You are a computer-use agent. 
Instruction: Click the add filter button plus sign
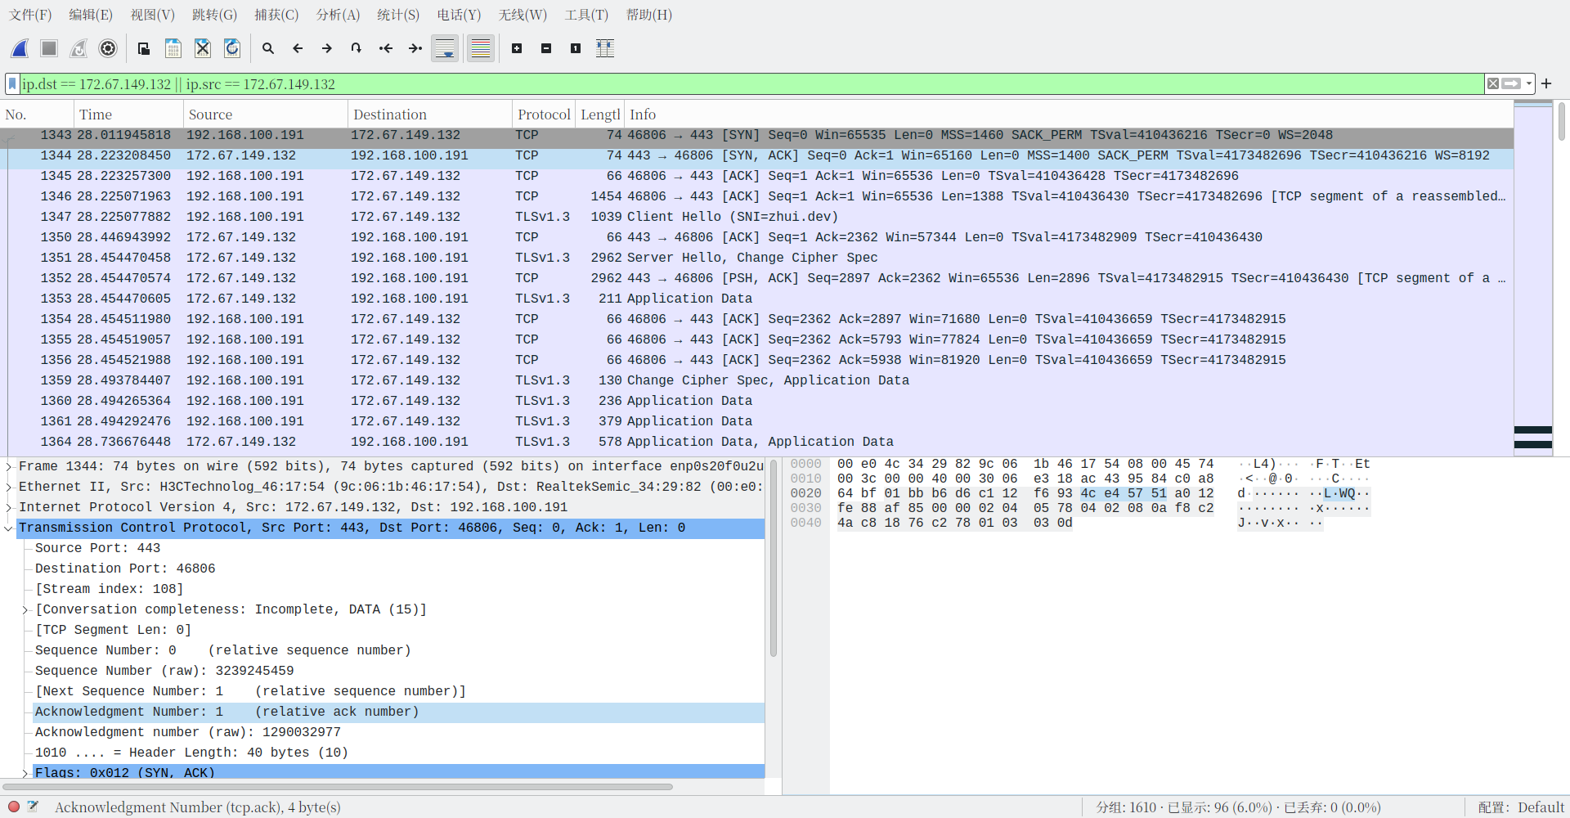click(x=1546, y=83)
